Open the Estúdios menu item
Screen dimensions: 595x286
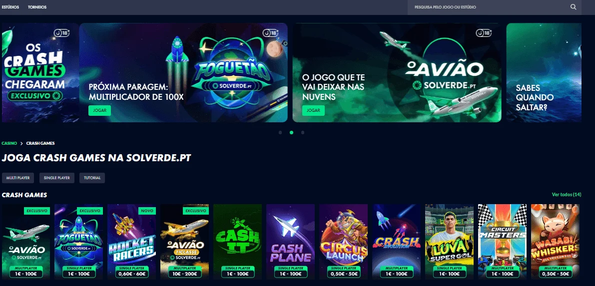10,7
